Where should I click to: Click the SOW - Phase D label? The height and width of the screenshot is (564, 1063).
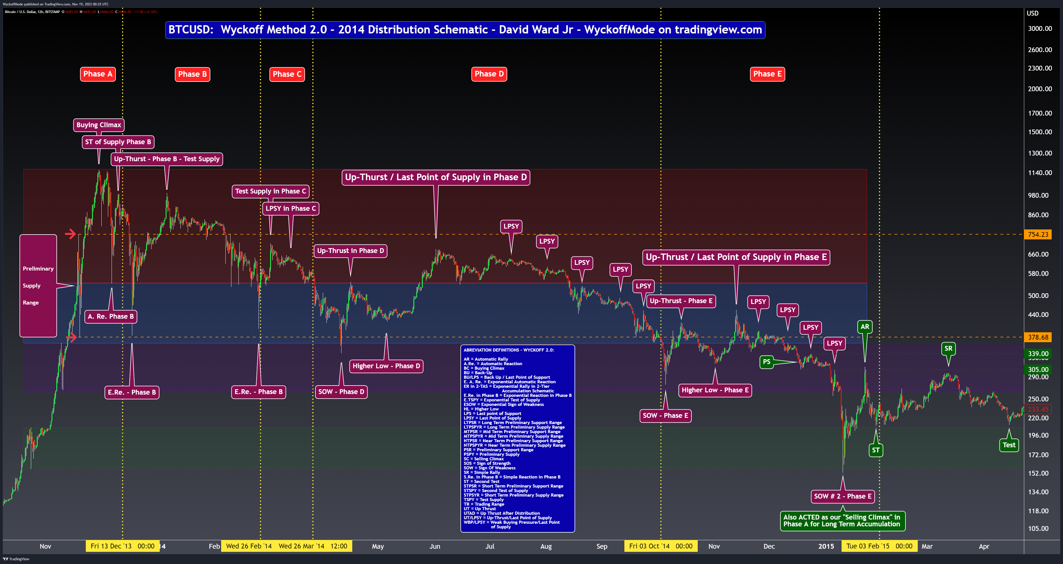pos(341,392)
